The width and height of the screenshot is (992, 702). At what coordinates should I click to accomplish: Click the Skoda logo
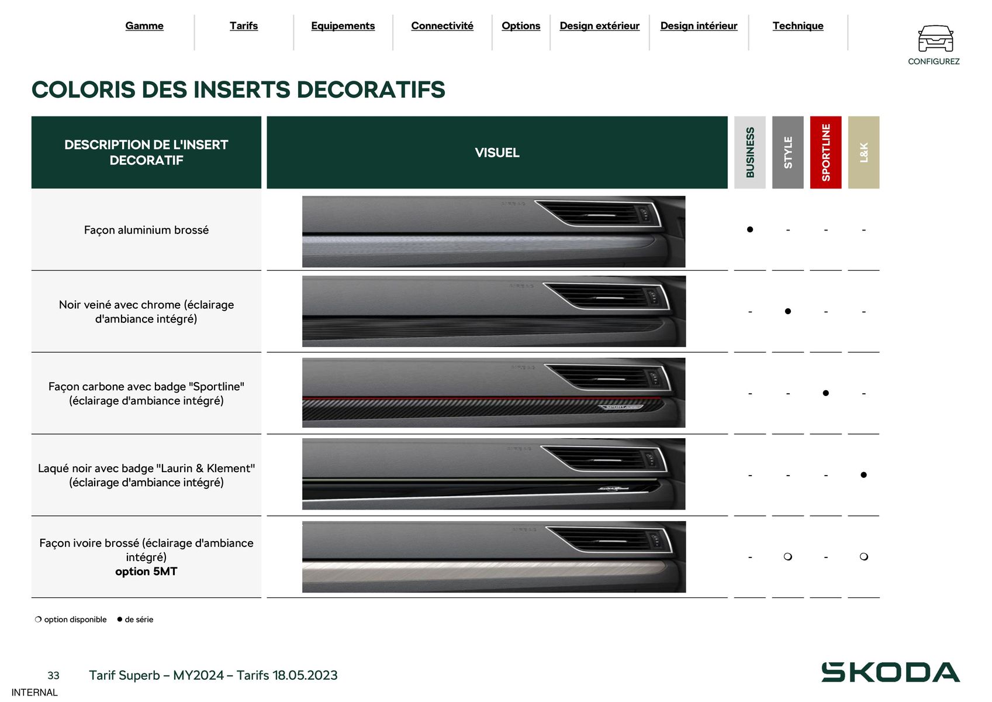coord(890,672)
